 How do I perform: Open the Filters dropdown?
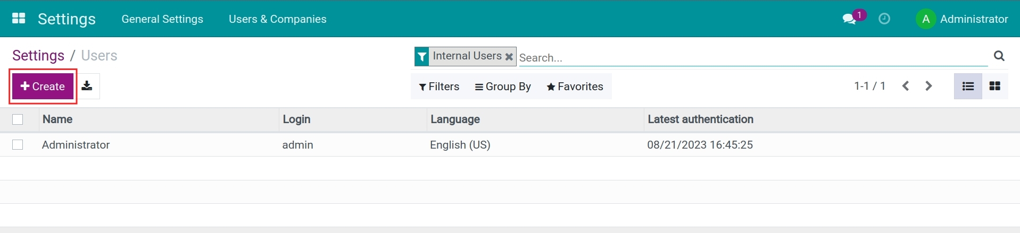point(439,87)
